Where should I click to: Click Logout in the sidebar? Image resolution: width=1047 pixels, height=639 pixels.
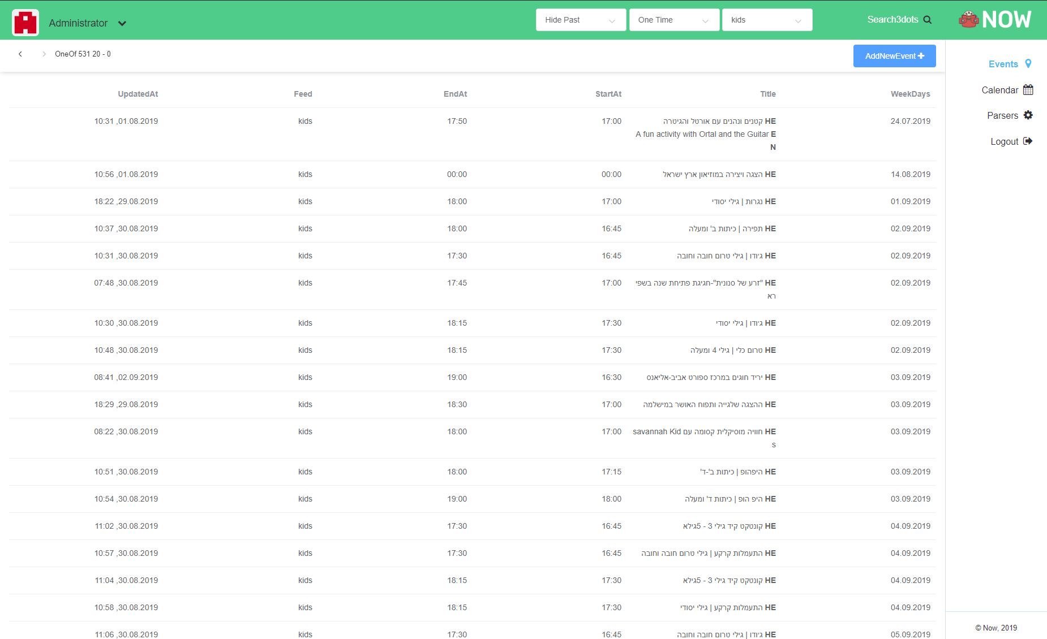(1004, 141)
